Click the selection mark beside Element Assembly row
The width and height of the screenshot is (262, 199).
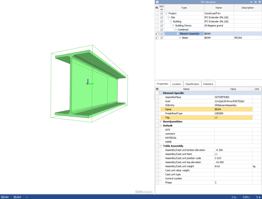click(156, 34)
